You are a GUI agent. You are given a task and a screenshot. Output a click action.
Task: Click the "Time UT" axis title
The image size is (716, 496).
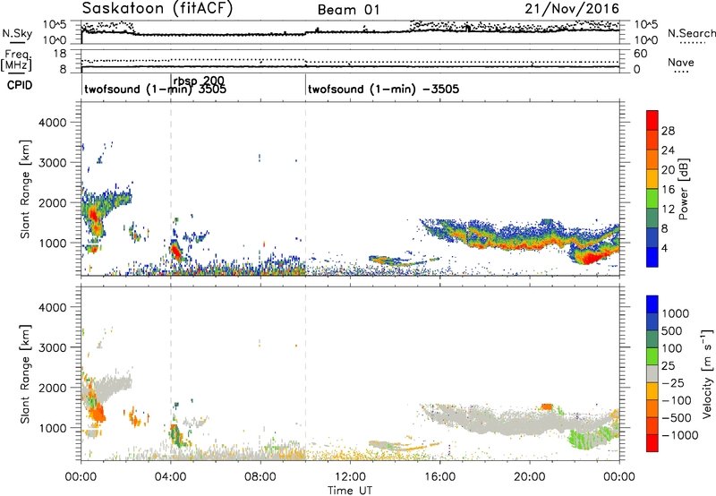pyautogui.click(x=350, y=491)
